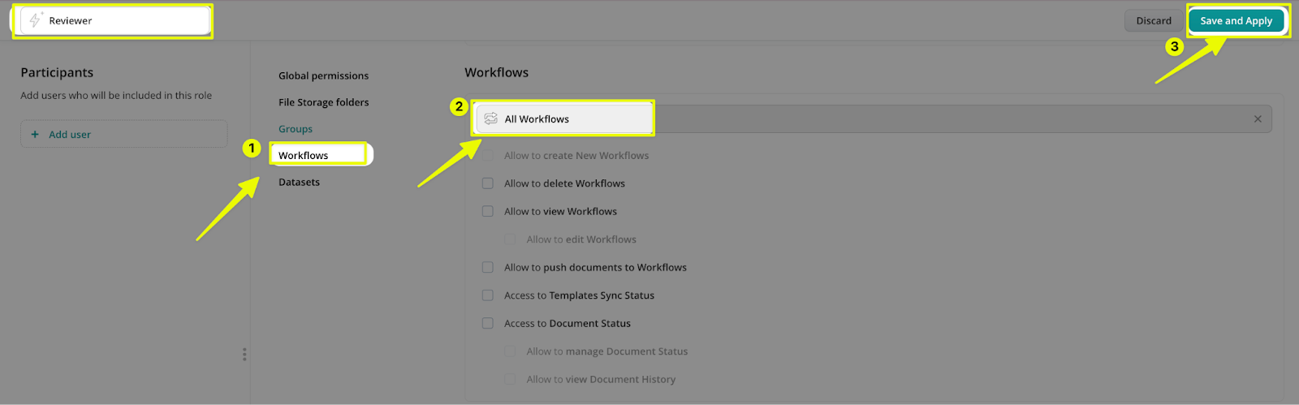The image size is (1299, 405).
Task: Toggle Allow to push documents to Workflows
Action: pos(488,267)
